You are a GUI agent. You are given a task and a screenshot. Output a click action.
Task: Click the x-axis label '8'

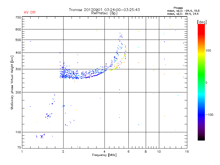[146, 152]
